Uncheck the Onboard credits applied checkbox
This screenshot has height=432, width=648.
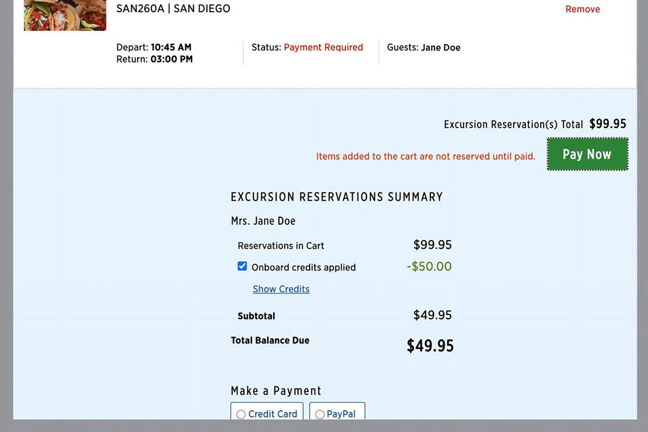point(242,266)
